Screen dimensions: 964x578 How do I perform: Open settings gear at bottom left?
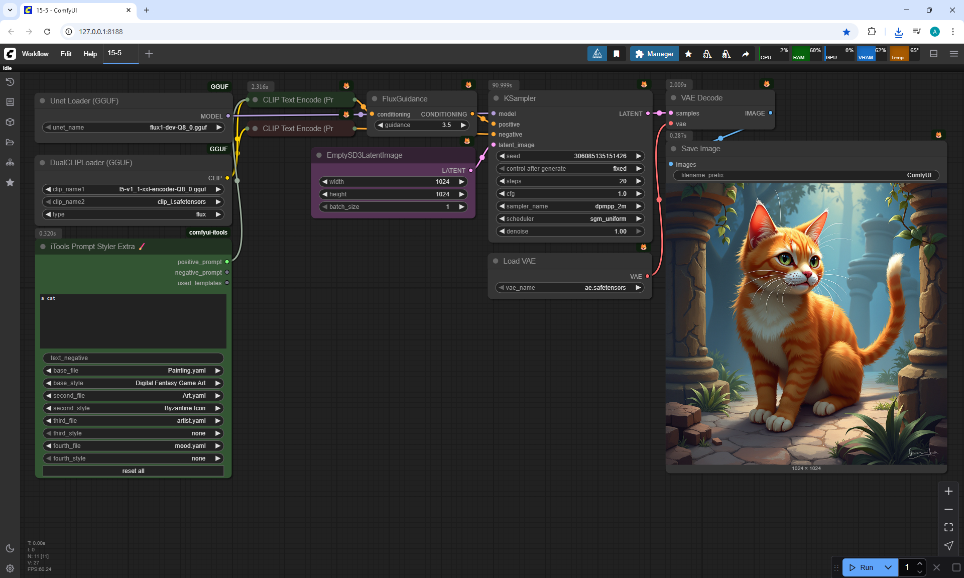coord(10,568)
